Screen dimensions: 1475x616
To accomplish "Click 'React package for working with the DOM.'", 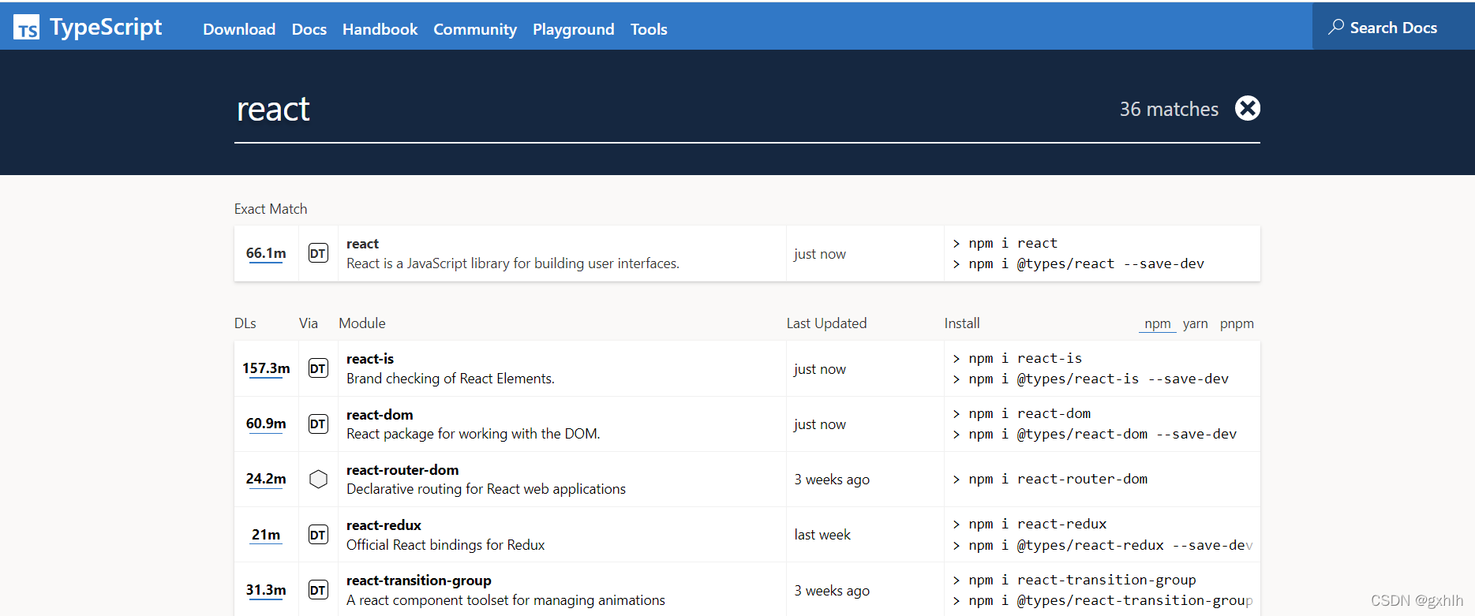I will [474, 434].
